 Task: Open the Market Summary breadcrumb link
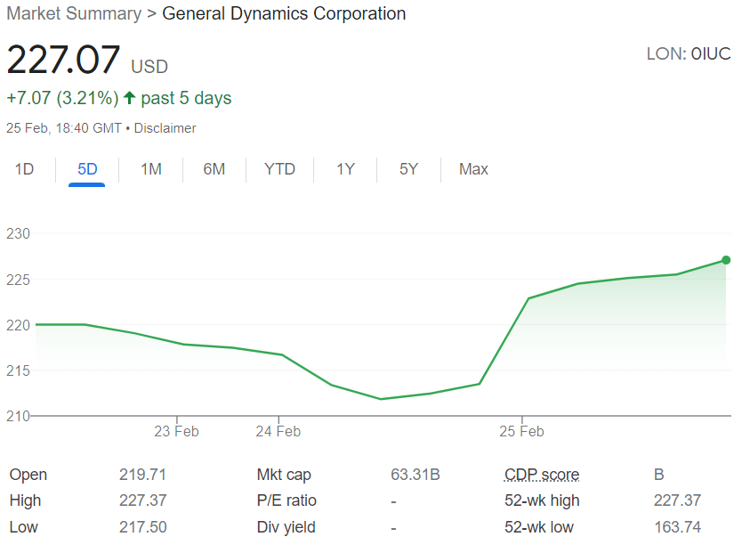pyautogui.click(x=74, y=13)
